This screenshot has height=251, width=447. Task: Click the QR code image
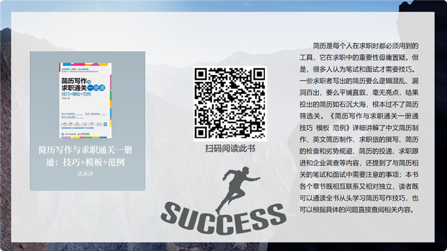(x=230, y=104)
